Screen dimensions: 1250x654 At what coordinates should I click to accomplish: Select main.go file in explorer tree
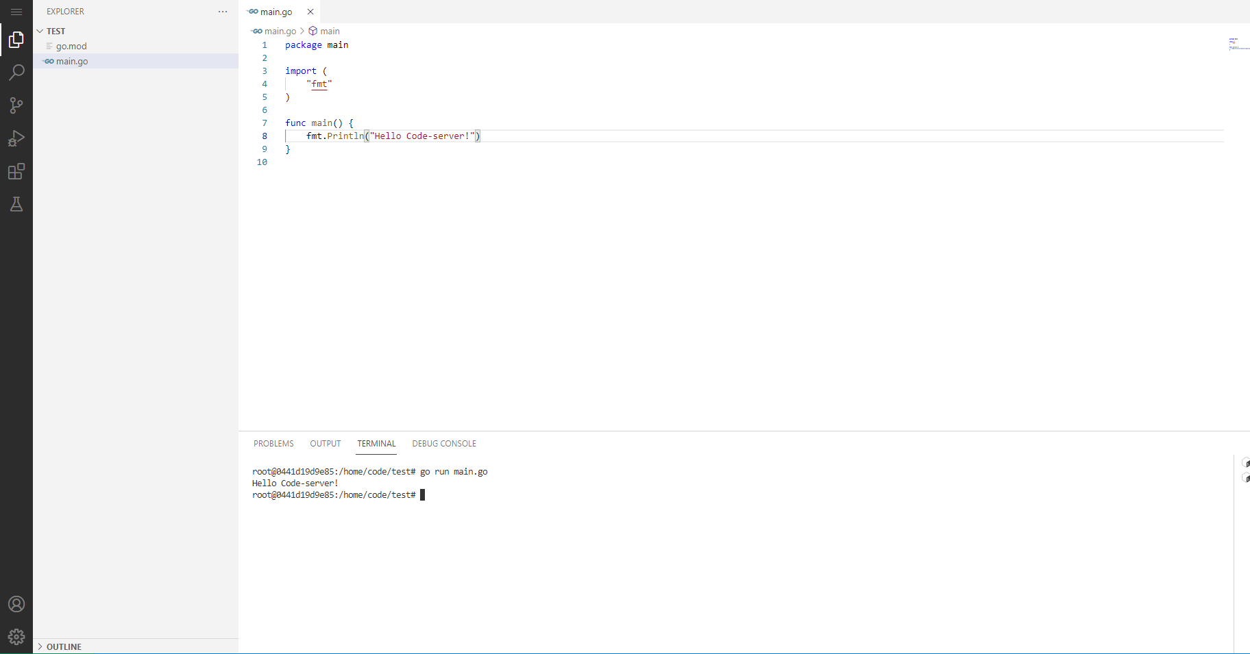(136, 61)
